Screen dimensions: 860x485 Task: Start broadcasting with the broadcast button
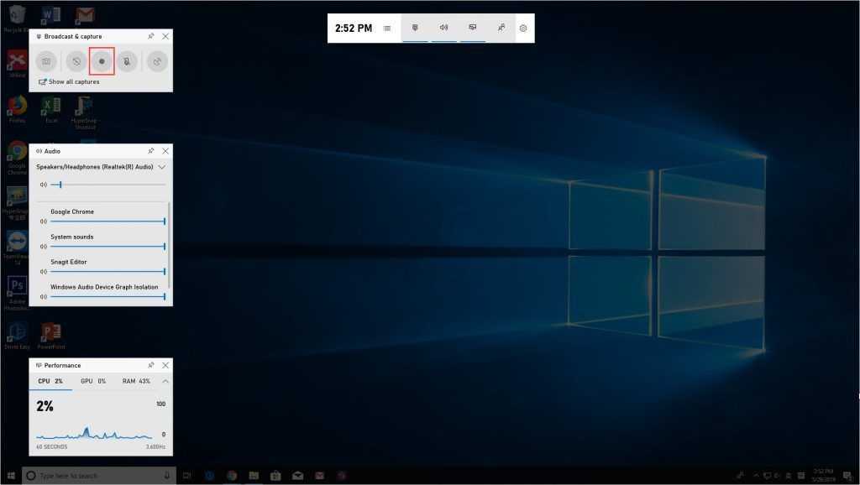pyautogui.click(x=156, y=61)
